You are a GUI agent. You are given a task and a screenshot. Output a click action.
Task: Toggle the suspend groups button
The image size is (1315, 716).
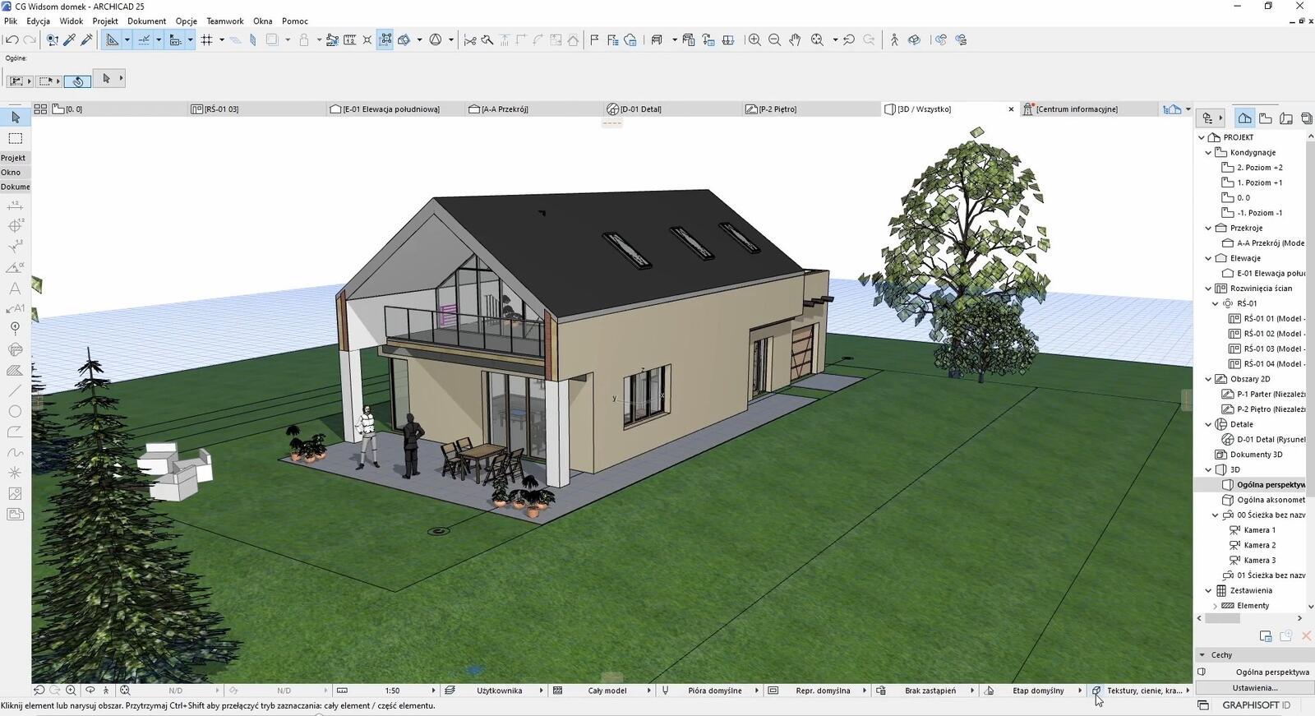click(385, 39)
